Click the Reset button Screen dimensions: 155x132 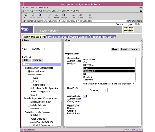(x=124, y=49)
